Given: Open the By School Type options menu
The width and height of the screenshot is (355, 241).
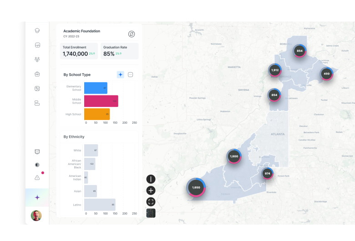Looking at the screenshot, I should [131, 75].
